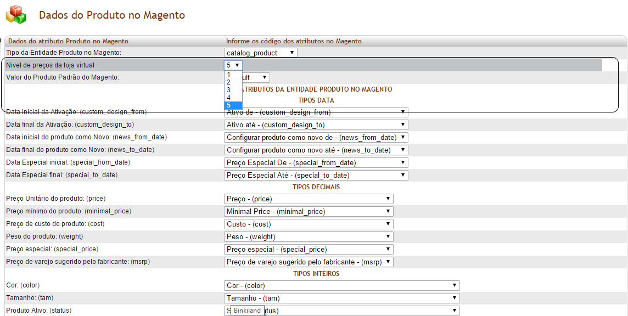
Task: Open the Ativo até custom_design_to dropdown
Action: 316,125
